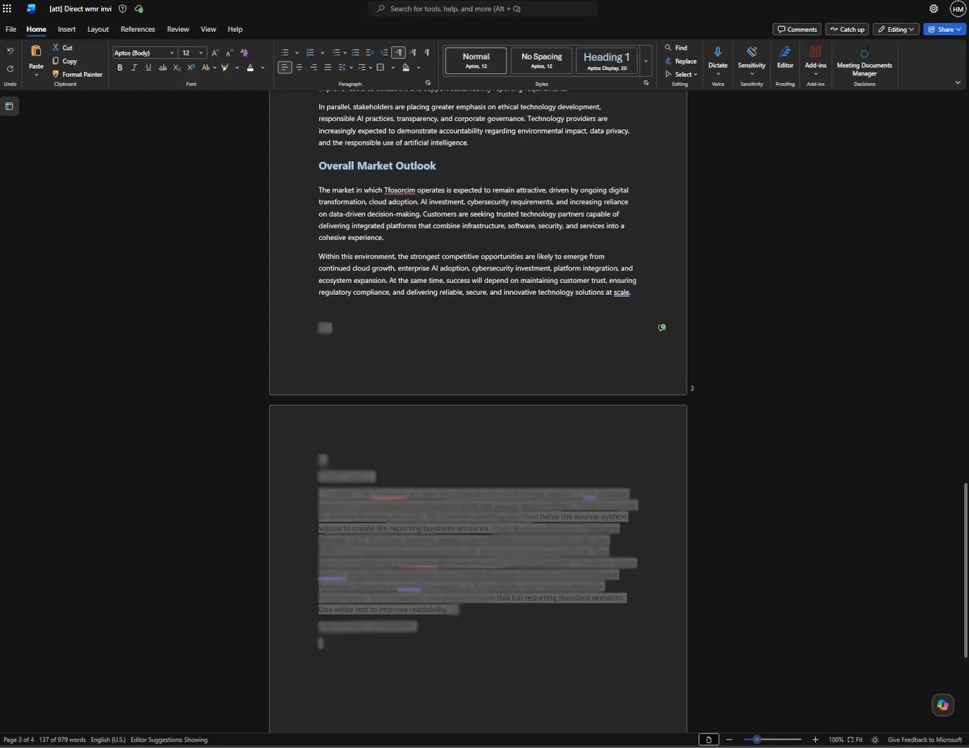Screen dimensions: 969x748
Task: Toggle align left paragraph button
Action: (x=284, y=68)
